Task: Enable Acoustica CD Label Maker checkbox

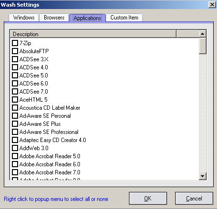Action: [x=15, y=107]
